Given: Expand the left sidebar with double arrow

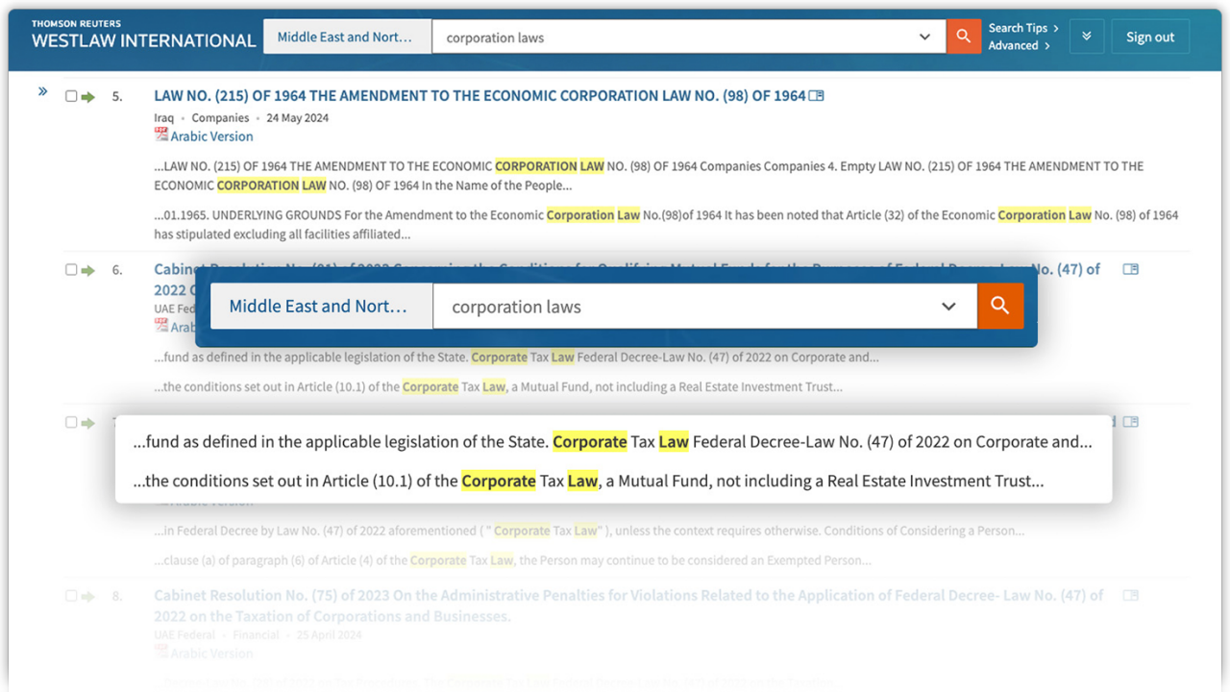Looking at the screenshot, I should tap(43, 92).
